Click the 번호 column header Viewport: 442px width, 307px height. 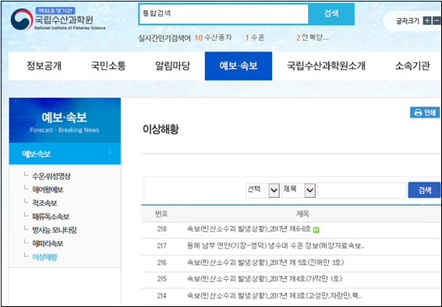point(161,213)
